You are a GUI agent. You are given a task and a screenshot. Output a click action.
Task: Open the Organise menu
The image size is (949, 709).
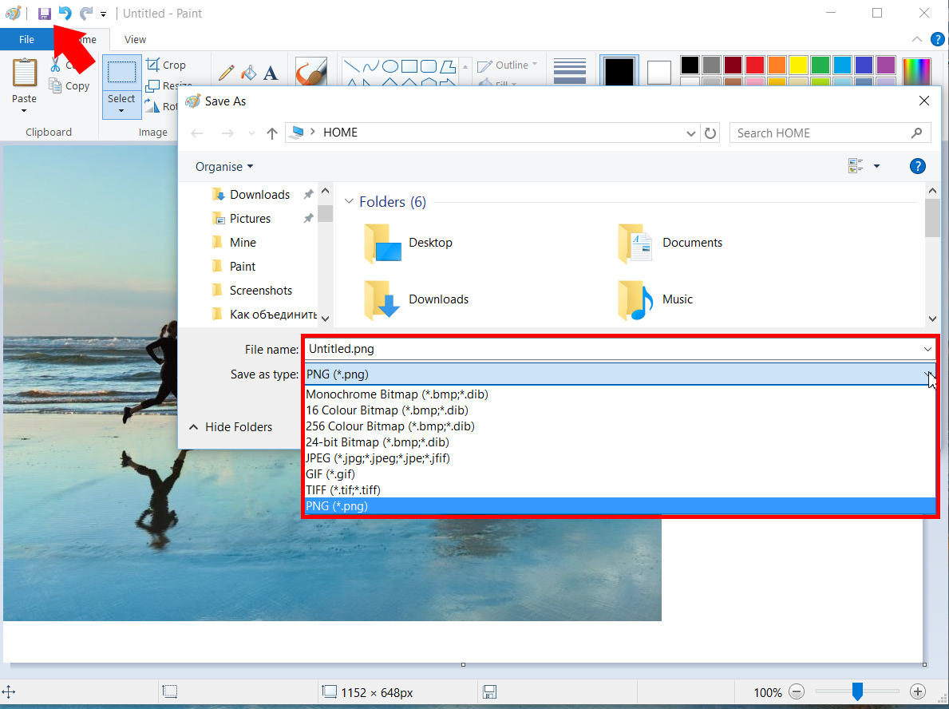click(x=224, y=167)
